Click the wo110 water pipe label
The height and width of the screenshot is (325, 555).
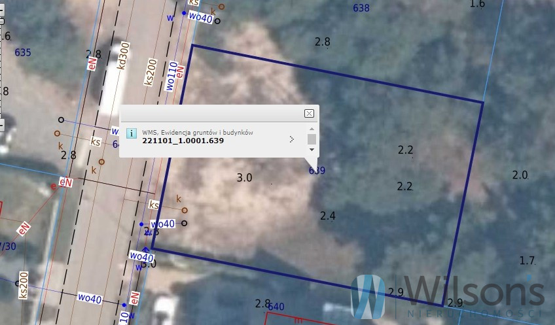point(171,76)
